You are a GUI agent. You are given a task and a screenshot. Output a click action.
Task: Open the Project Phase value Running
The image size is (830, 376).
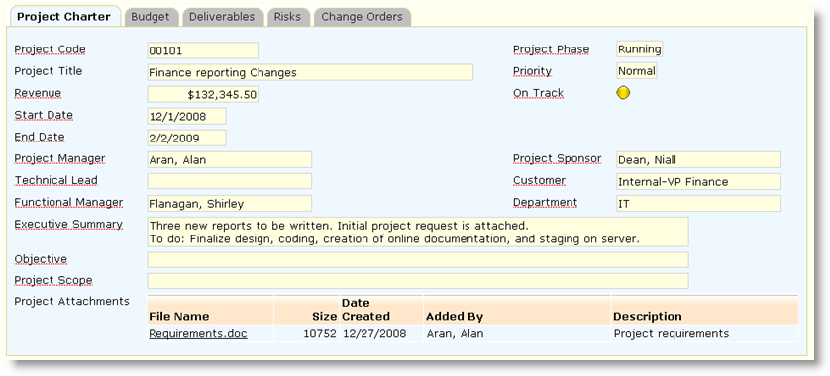(640, 49)
